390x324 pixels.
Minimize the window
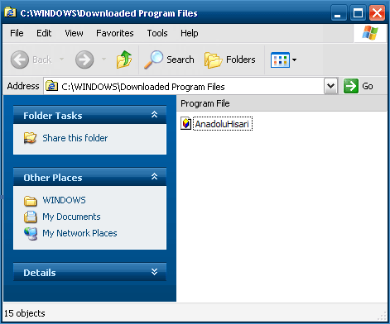coord(339,13)
